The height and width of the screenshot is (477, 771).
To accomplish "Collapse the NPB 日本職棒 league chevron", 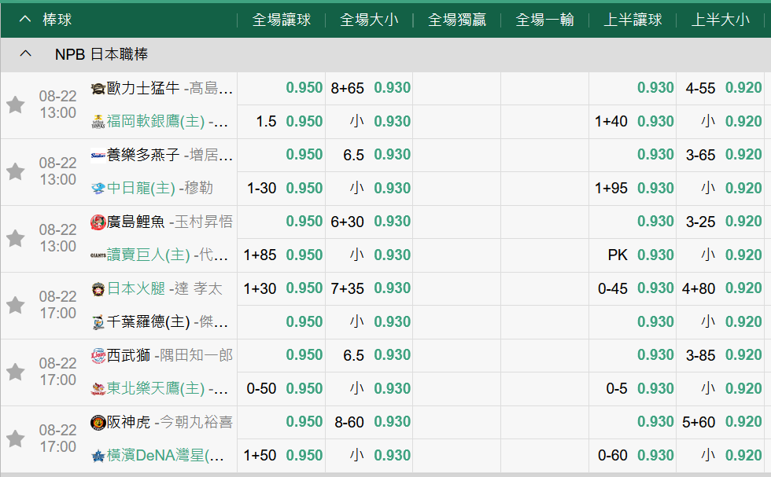I will [25, 54].
